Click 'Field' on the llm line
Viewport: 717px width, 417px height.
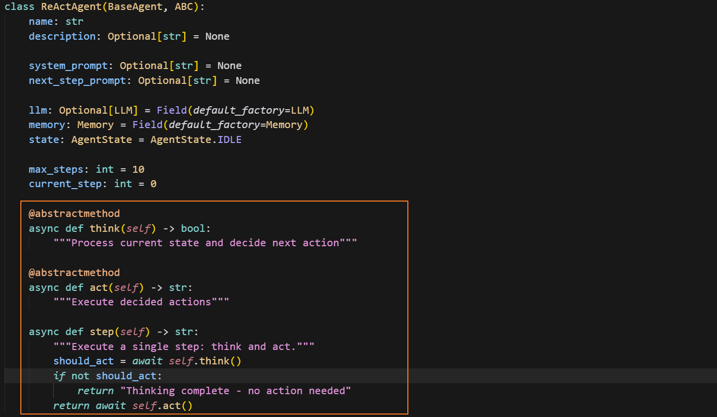click(172, 110)
